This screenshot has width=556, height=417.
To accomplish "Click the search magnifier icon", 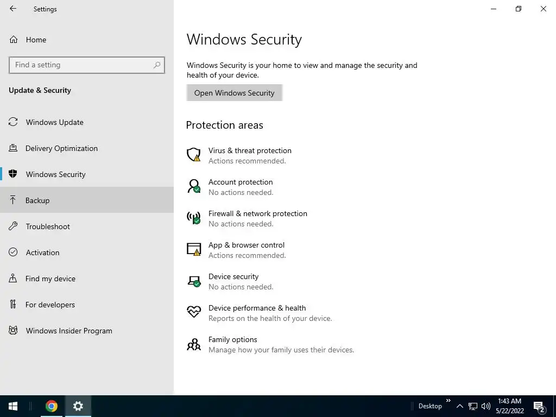I will [157, 65].
